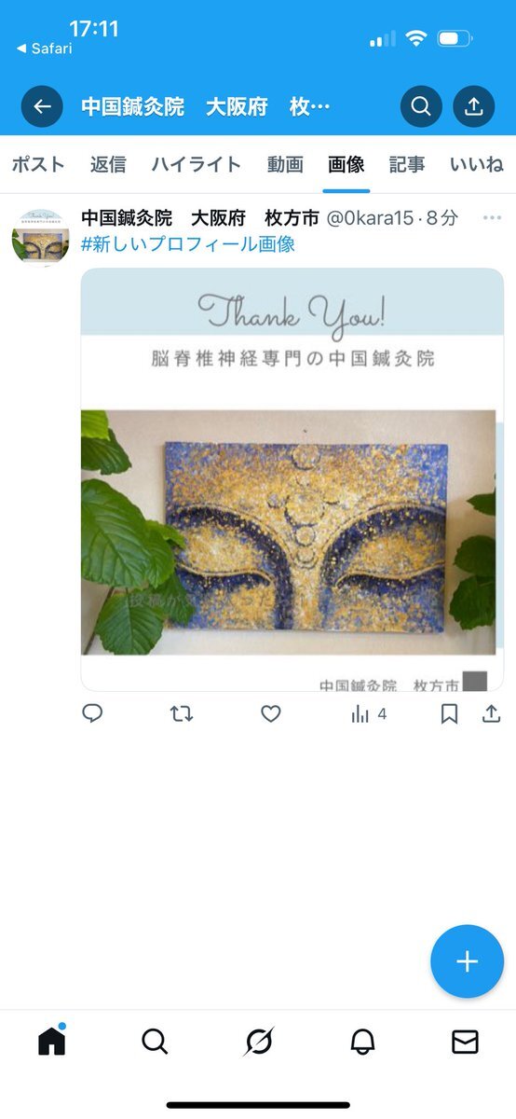
Task: Open notifications bell in bottom bar
Action: pos(362,1042)
